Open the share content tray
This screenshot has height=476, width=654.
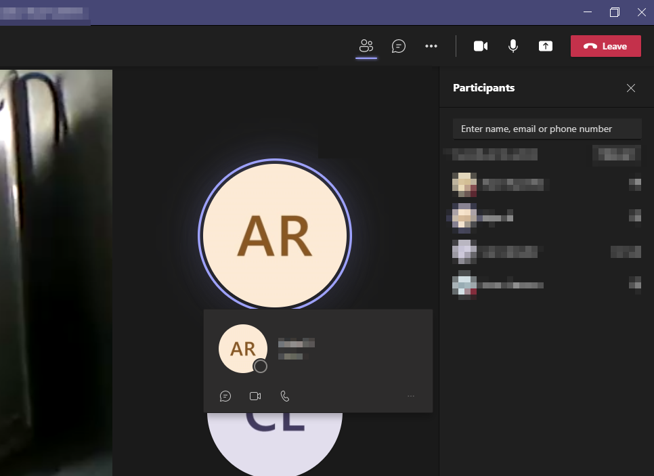(546, 46)
